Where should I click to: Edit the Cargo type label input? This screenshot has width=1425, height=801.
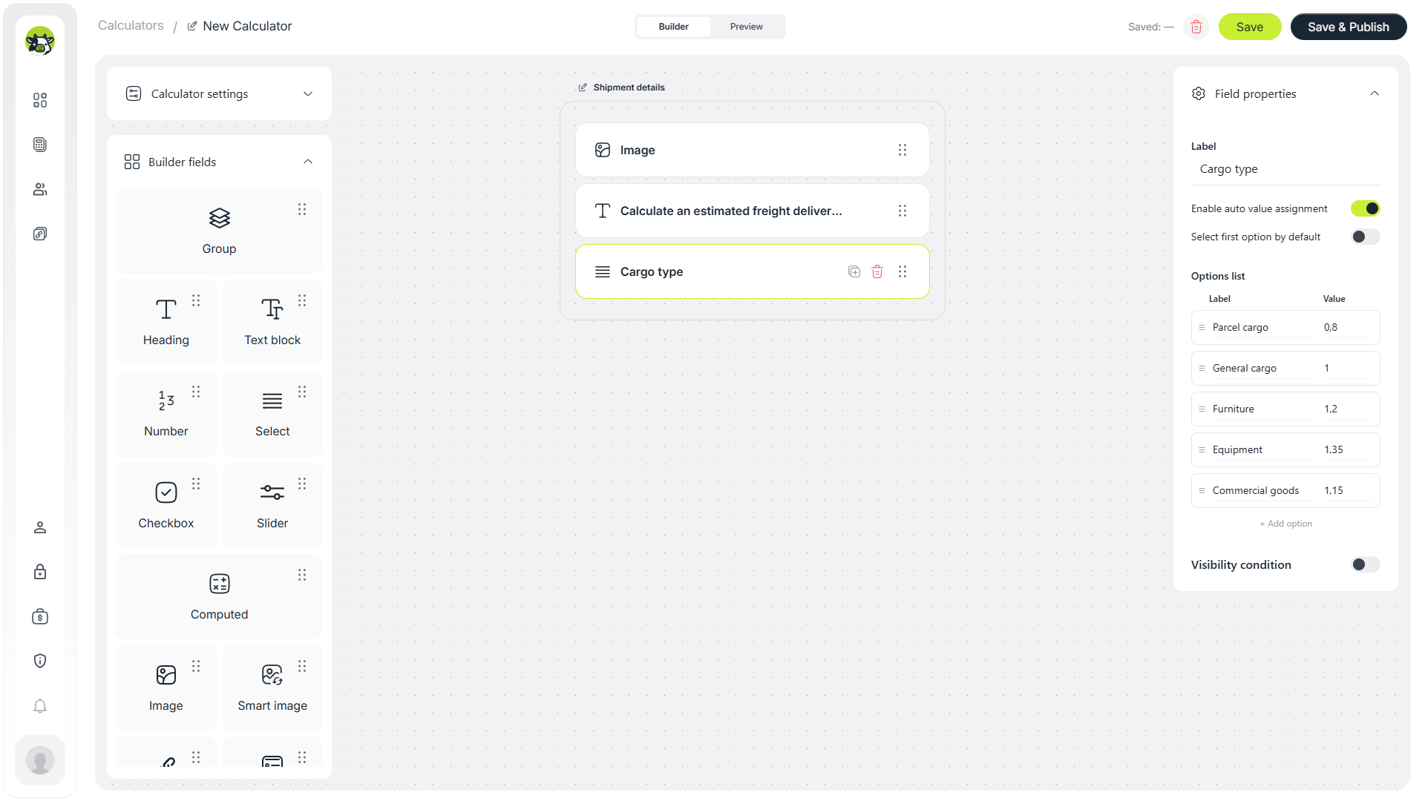[x=1285, y=169]
